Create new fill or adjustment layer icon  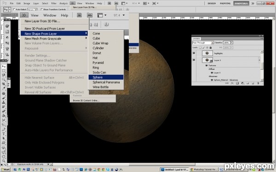pyautogui.click(x=242, y=83)
